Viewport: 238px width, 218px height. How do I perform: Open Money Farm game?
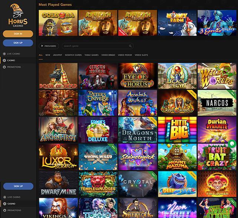point(177,23)
